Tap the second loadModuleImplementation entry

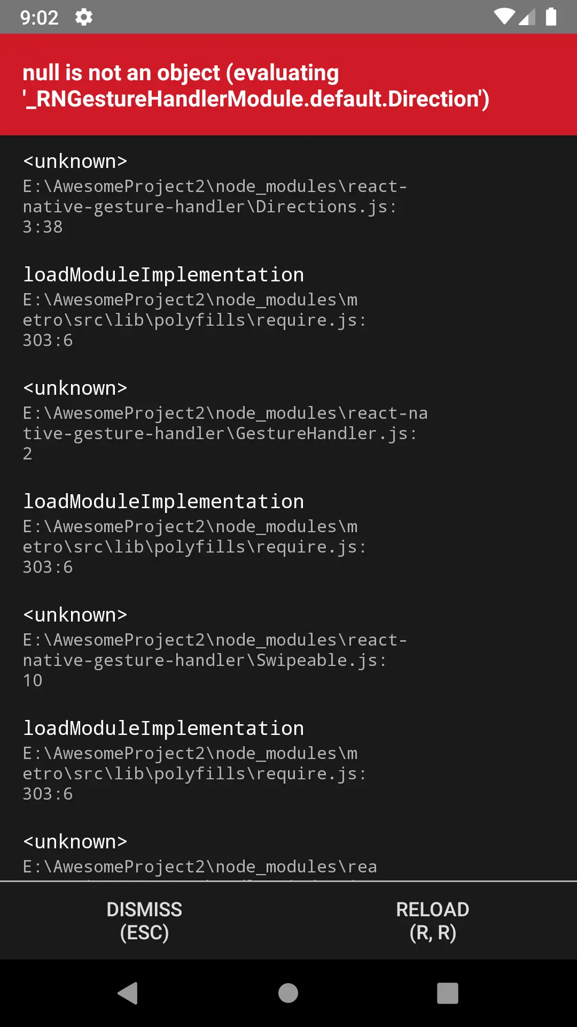pos(163,501)
